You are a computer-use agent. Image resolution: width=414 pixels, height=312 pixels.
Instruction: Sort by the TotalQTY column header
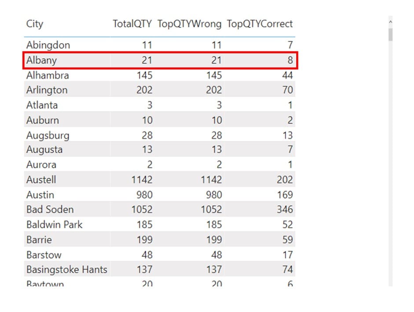point(132,24)
